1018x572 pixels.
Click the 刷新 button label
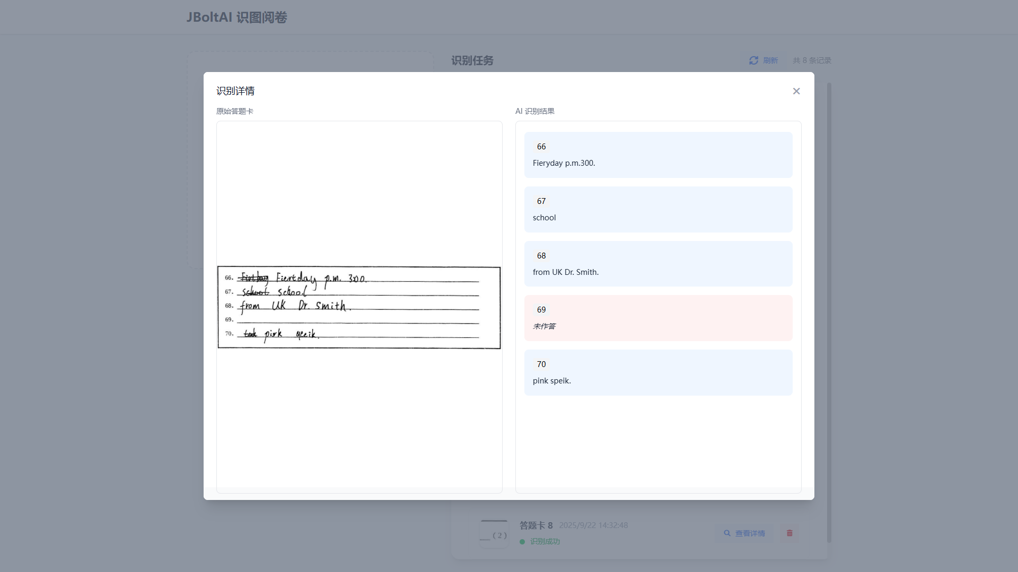(x=770, y=60)
